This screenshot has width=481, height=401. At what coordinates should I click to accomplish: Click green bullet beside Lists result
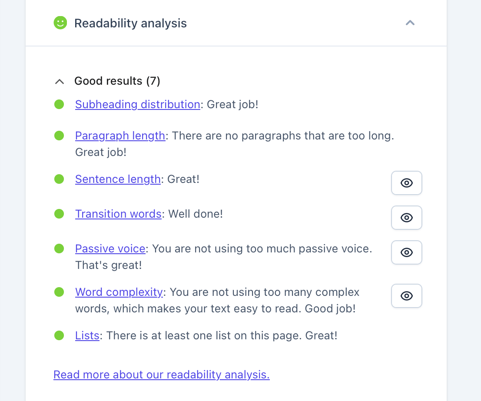point(59,335)
